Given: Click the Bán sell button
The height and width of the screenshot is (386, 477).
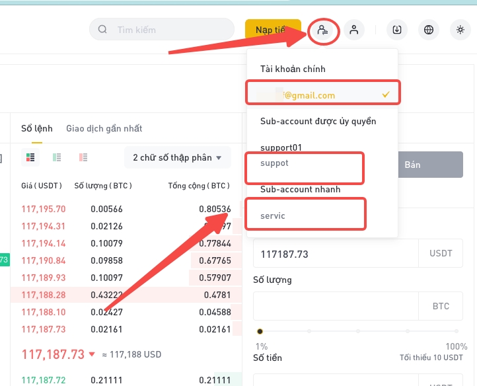Looking at the screenshot, I should pyautogui.click(x=431, y=165).
